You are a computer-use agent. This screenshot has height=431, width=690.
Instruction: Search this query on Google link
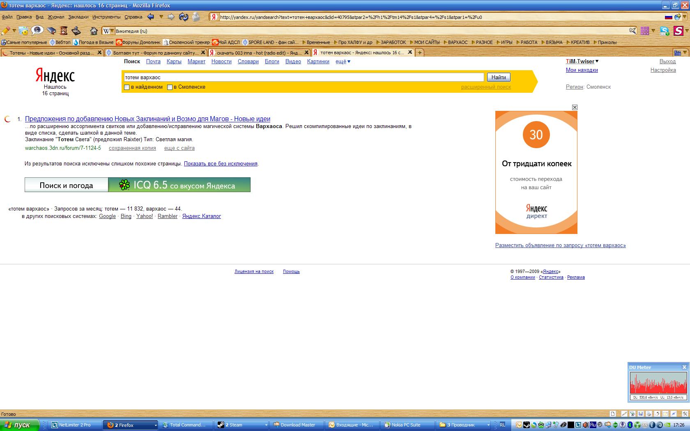click(107, 216)
